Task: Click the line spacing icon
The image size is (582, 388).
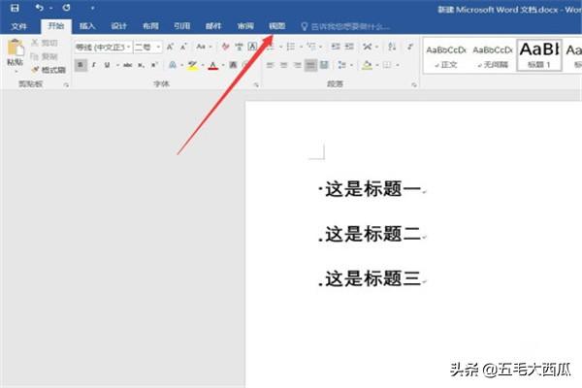Action: (341, 65)
